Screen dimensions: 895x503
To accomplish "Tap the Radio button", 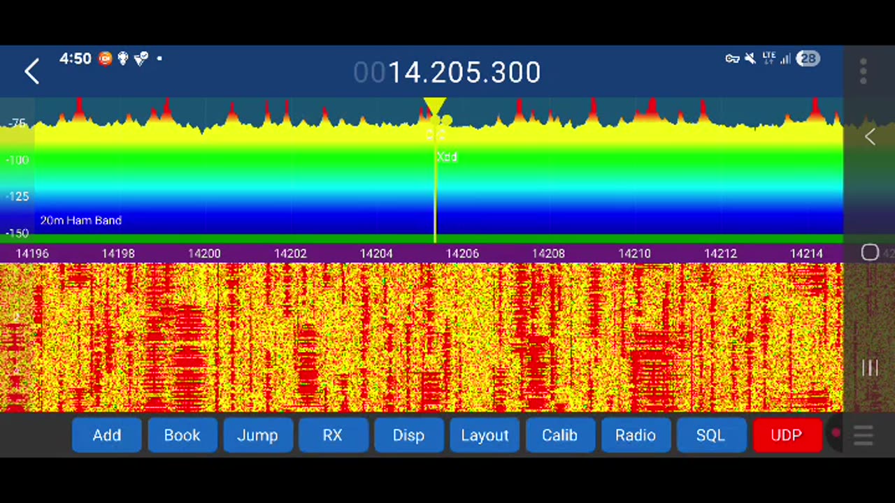I will (636, 435).
